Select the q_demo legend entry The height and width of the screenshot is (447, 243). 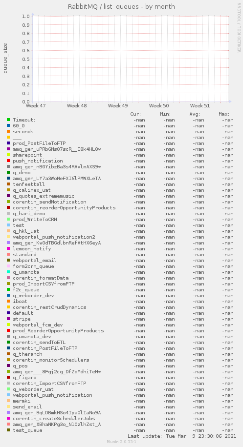point(22,172)
